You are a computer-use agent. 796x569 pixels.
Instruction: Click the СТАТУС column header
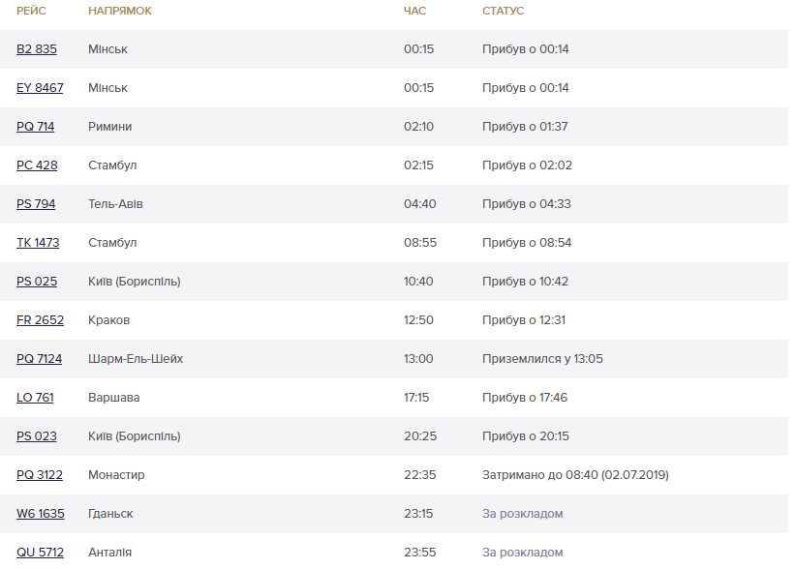(504, 11)
